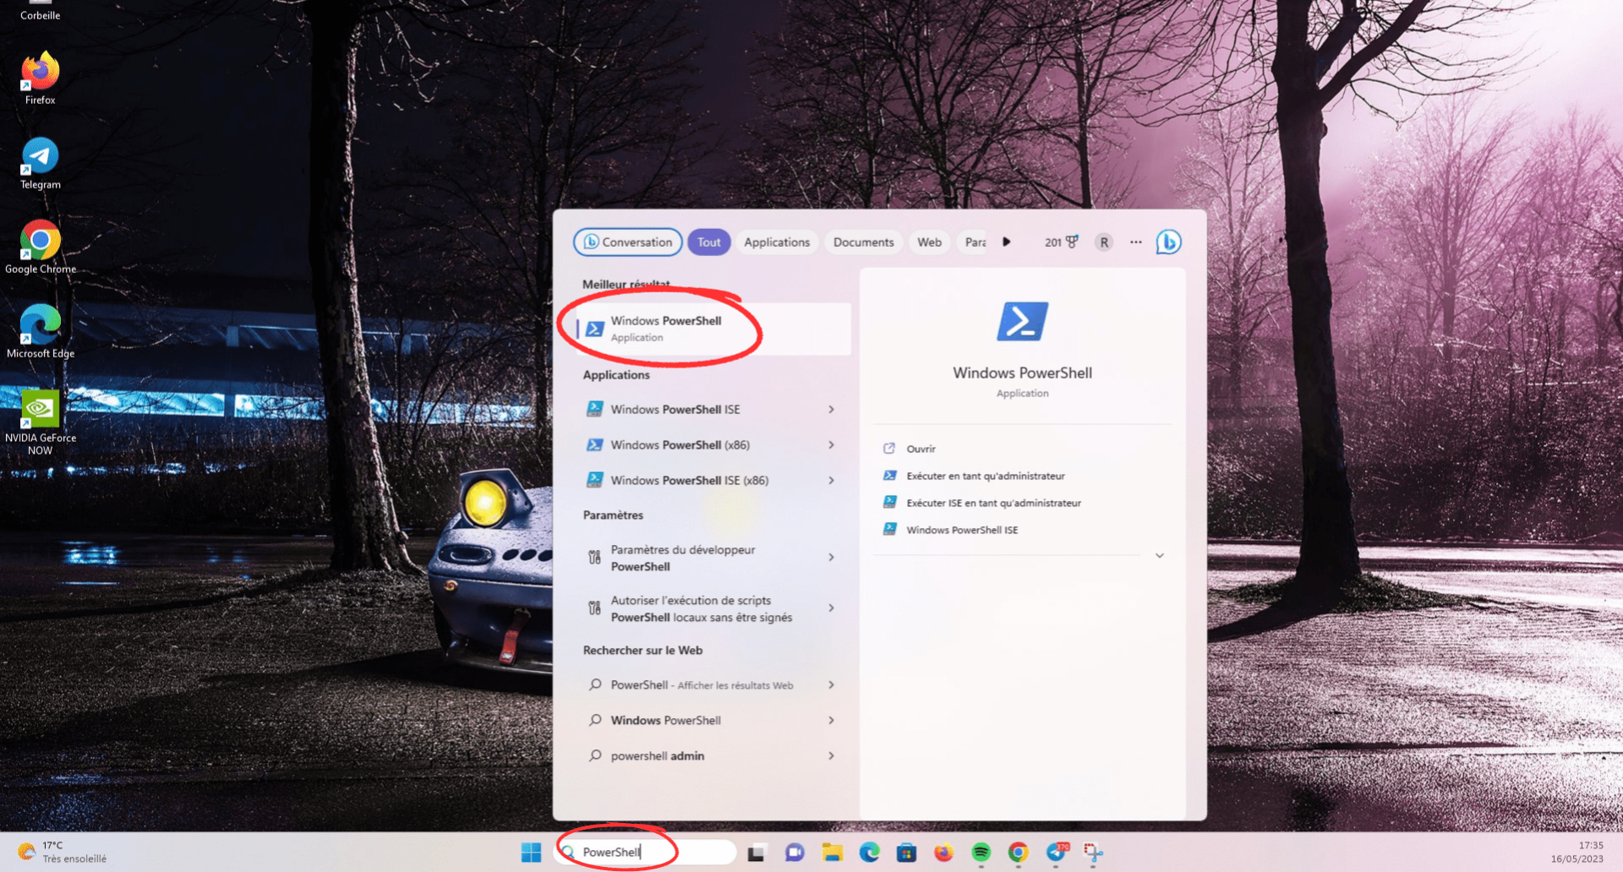Open Windows PowerShell ISE app result

tap(702, 409)
